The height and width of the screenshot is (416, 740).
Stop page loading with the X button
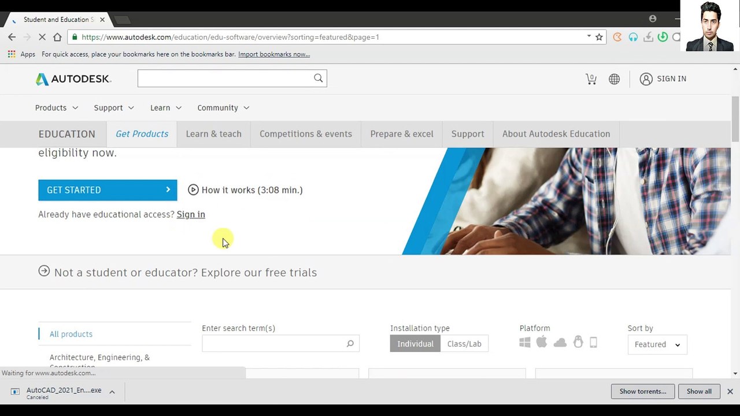(42, 37)
